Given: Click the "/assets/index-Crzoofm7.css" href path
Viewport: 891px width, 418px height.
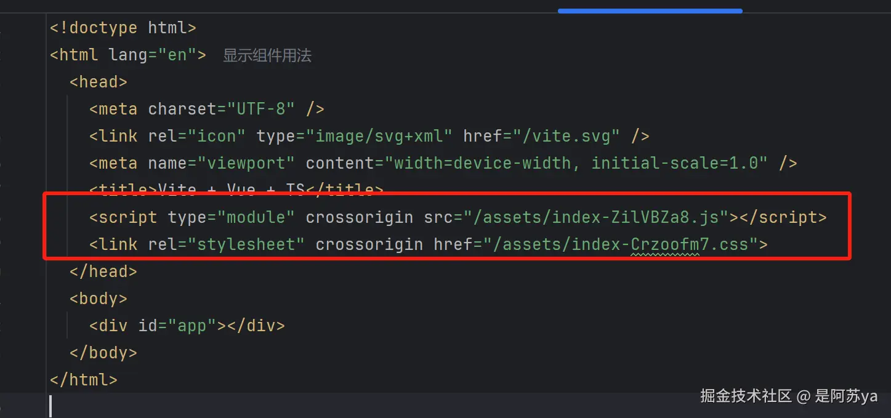Looking at the screenshot, I should tap(621, 244).
